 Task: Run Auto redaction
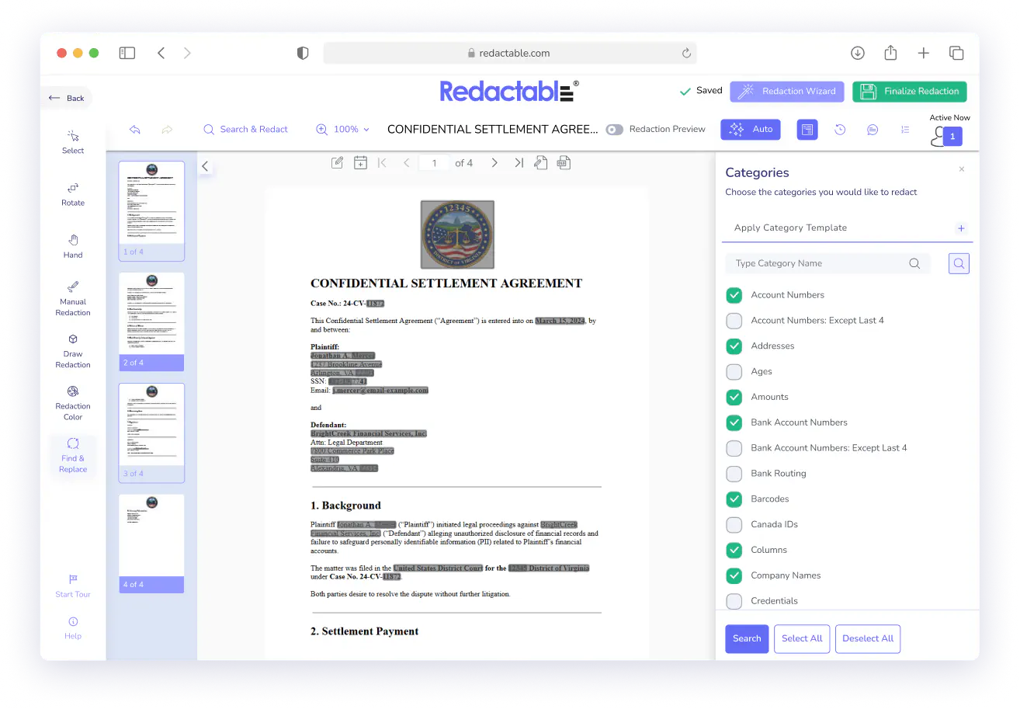750,130
